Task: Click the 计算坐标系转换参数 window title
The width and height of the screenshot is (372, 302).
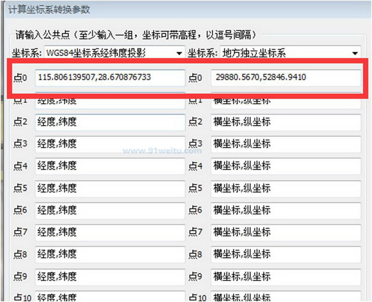Action: pos(49,10)
